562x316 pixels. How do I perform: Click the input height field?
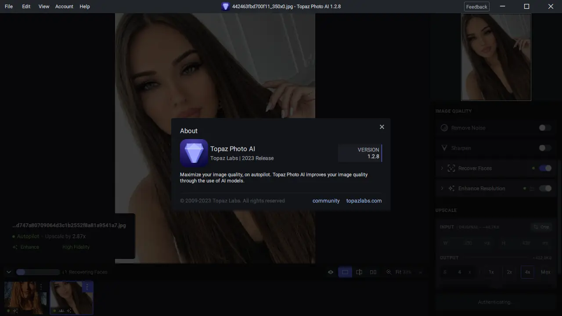525,243
